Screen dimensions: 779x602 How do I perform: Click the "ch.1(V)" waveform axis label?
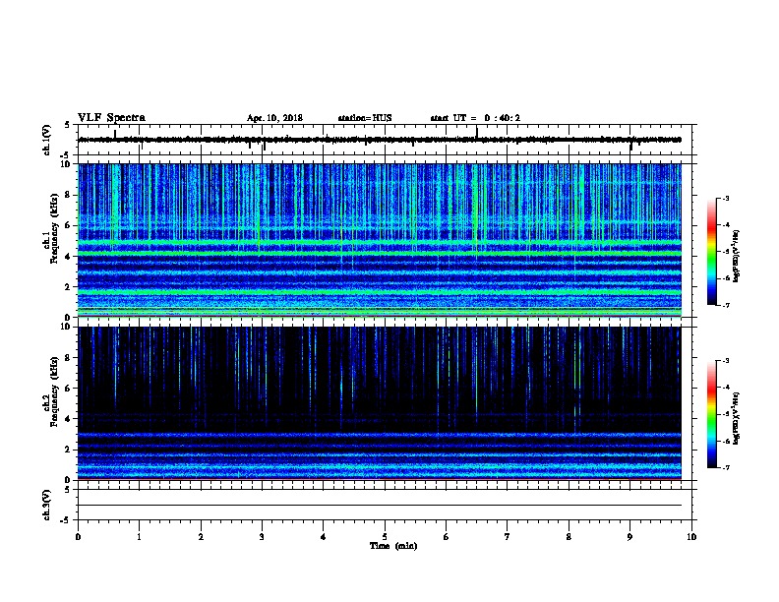tap(47, 140)
